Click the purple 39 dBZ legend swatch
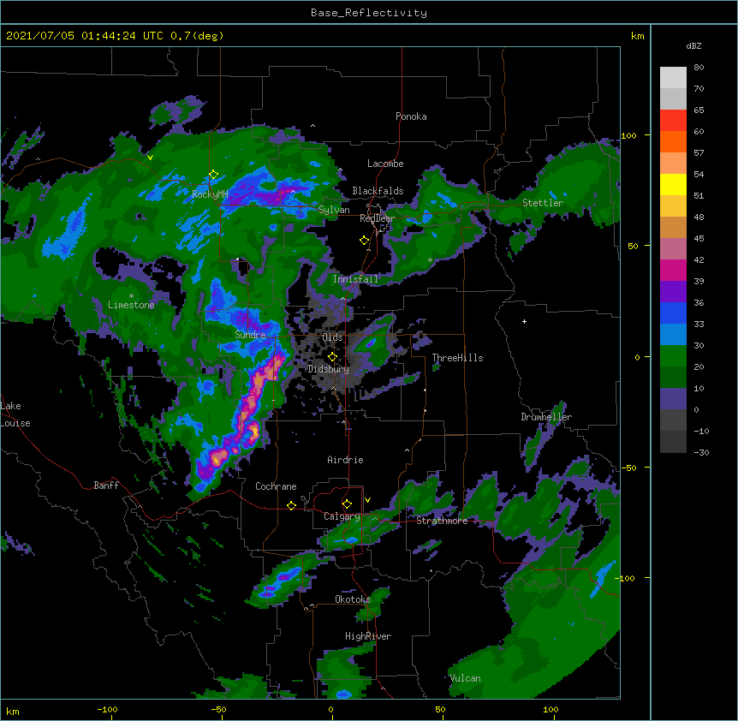 (x=673, y=292)
